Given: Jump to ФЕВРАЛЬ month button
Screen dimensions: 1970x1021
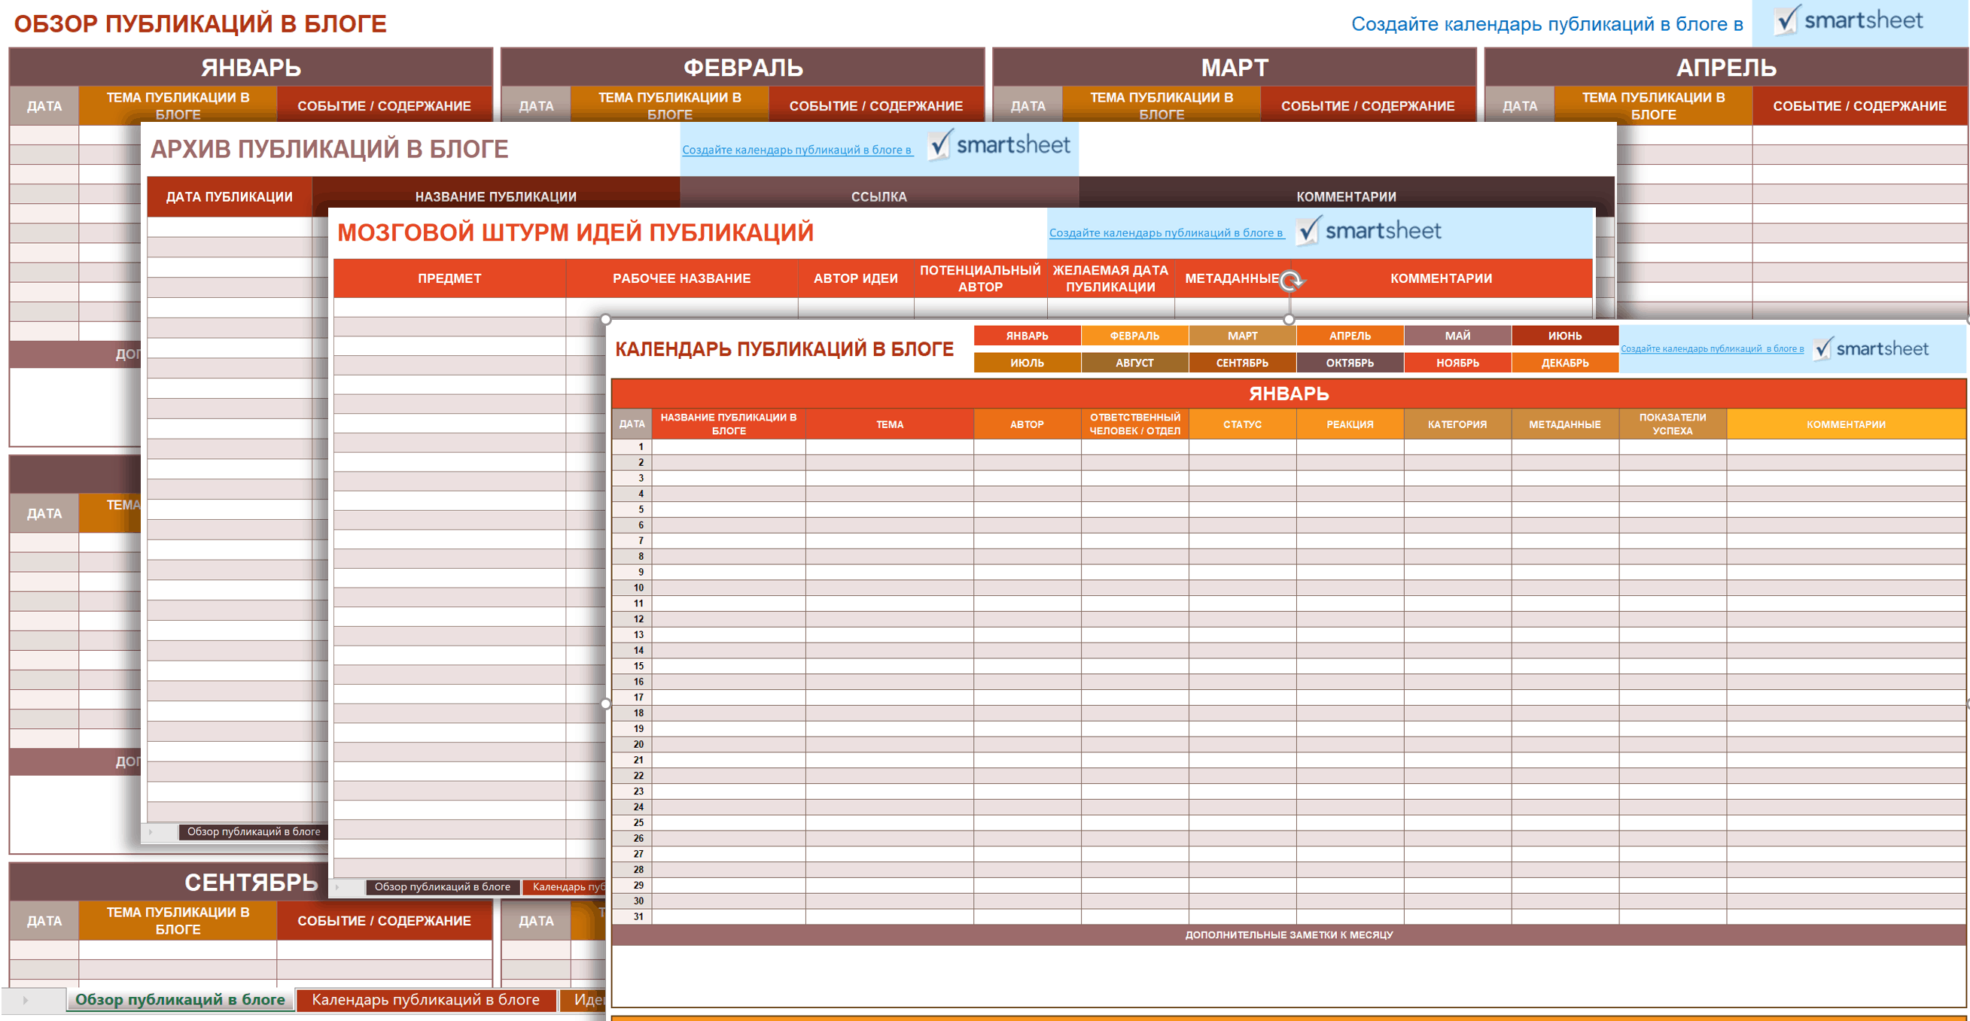Looking at the screenshot, I should (x=1134, y=336).
